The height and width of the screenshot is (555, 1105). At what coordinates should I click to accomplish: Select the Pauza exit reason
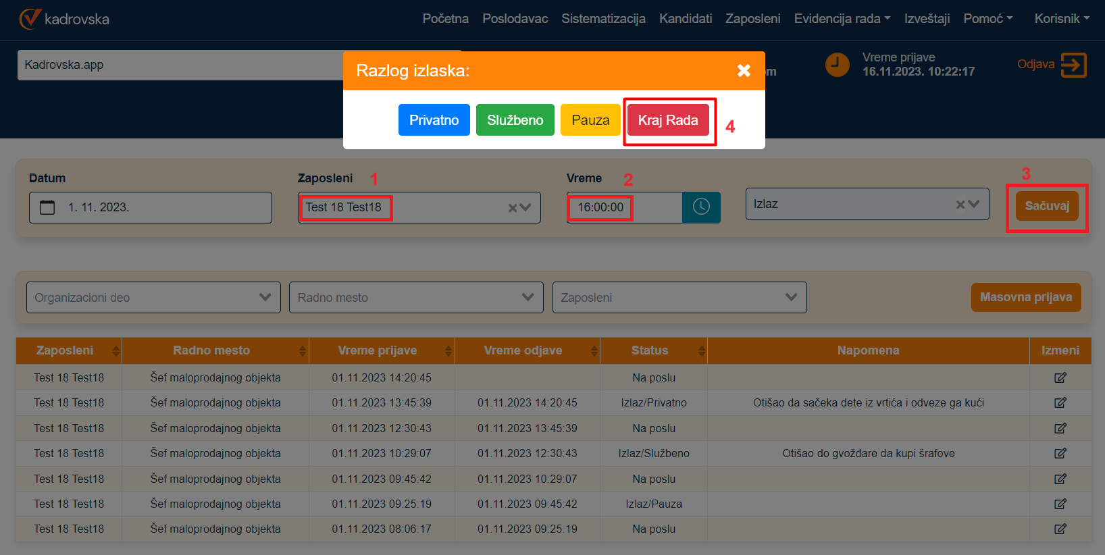[x=590, y=120]
